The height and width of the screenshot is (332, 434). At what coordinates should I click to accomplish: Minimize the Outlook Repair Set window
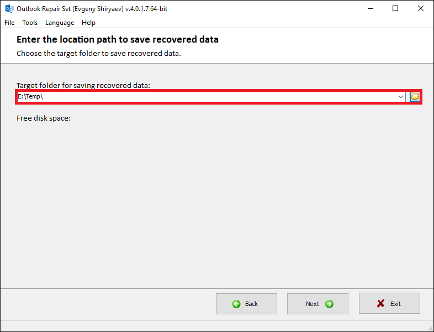point(371,9)
